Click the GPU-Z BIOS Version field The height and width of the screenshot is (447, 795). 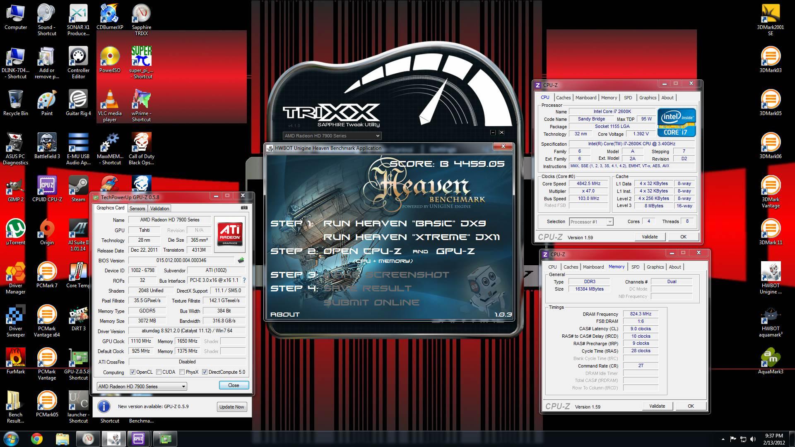point(182,260)
